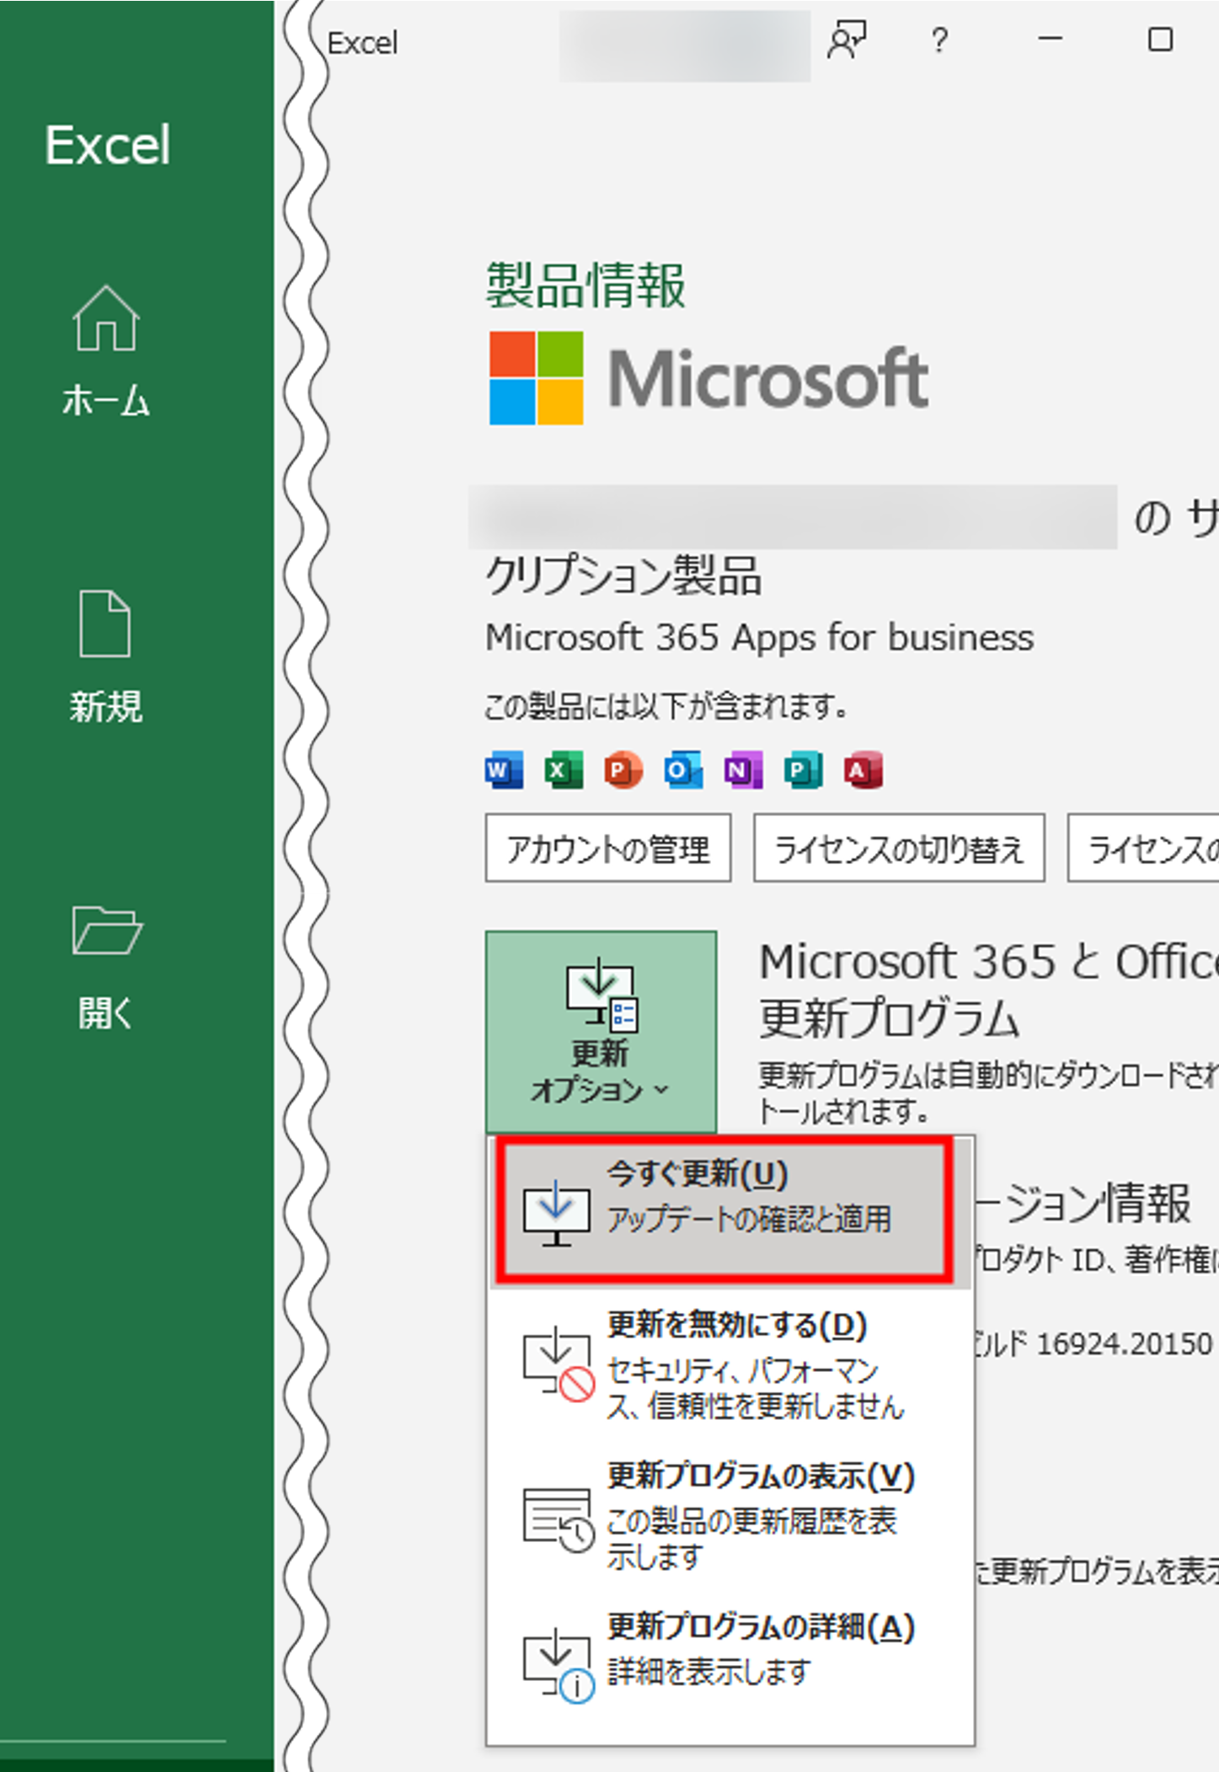Click the Microsoft 365 と Office 更新プログラム heading
This screenshot has height=1772, width=1219.
tap(989, 990)
